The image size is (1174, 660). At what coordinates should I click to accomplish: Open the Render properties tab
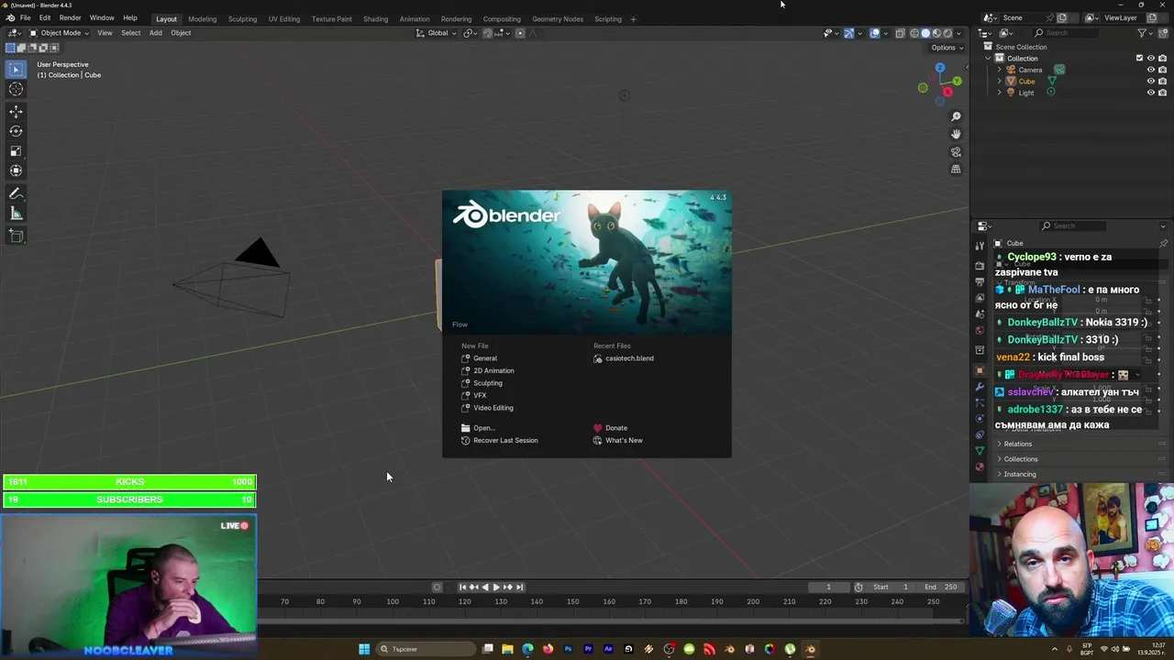980,265
